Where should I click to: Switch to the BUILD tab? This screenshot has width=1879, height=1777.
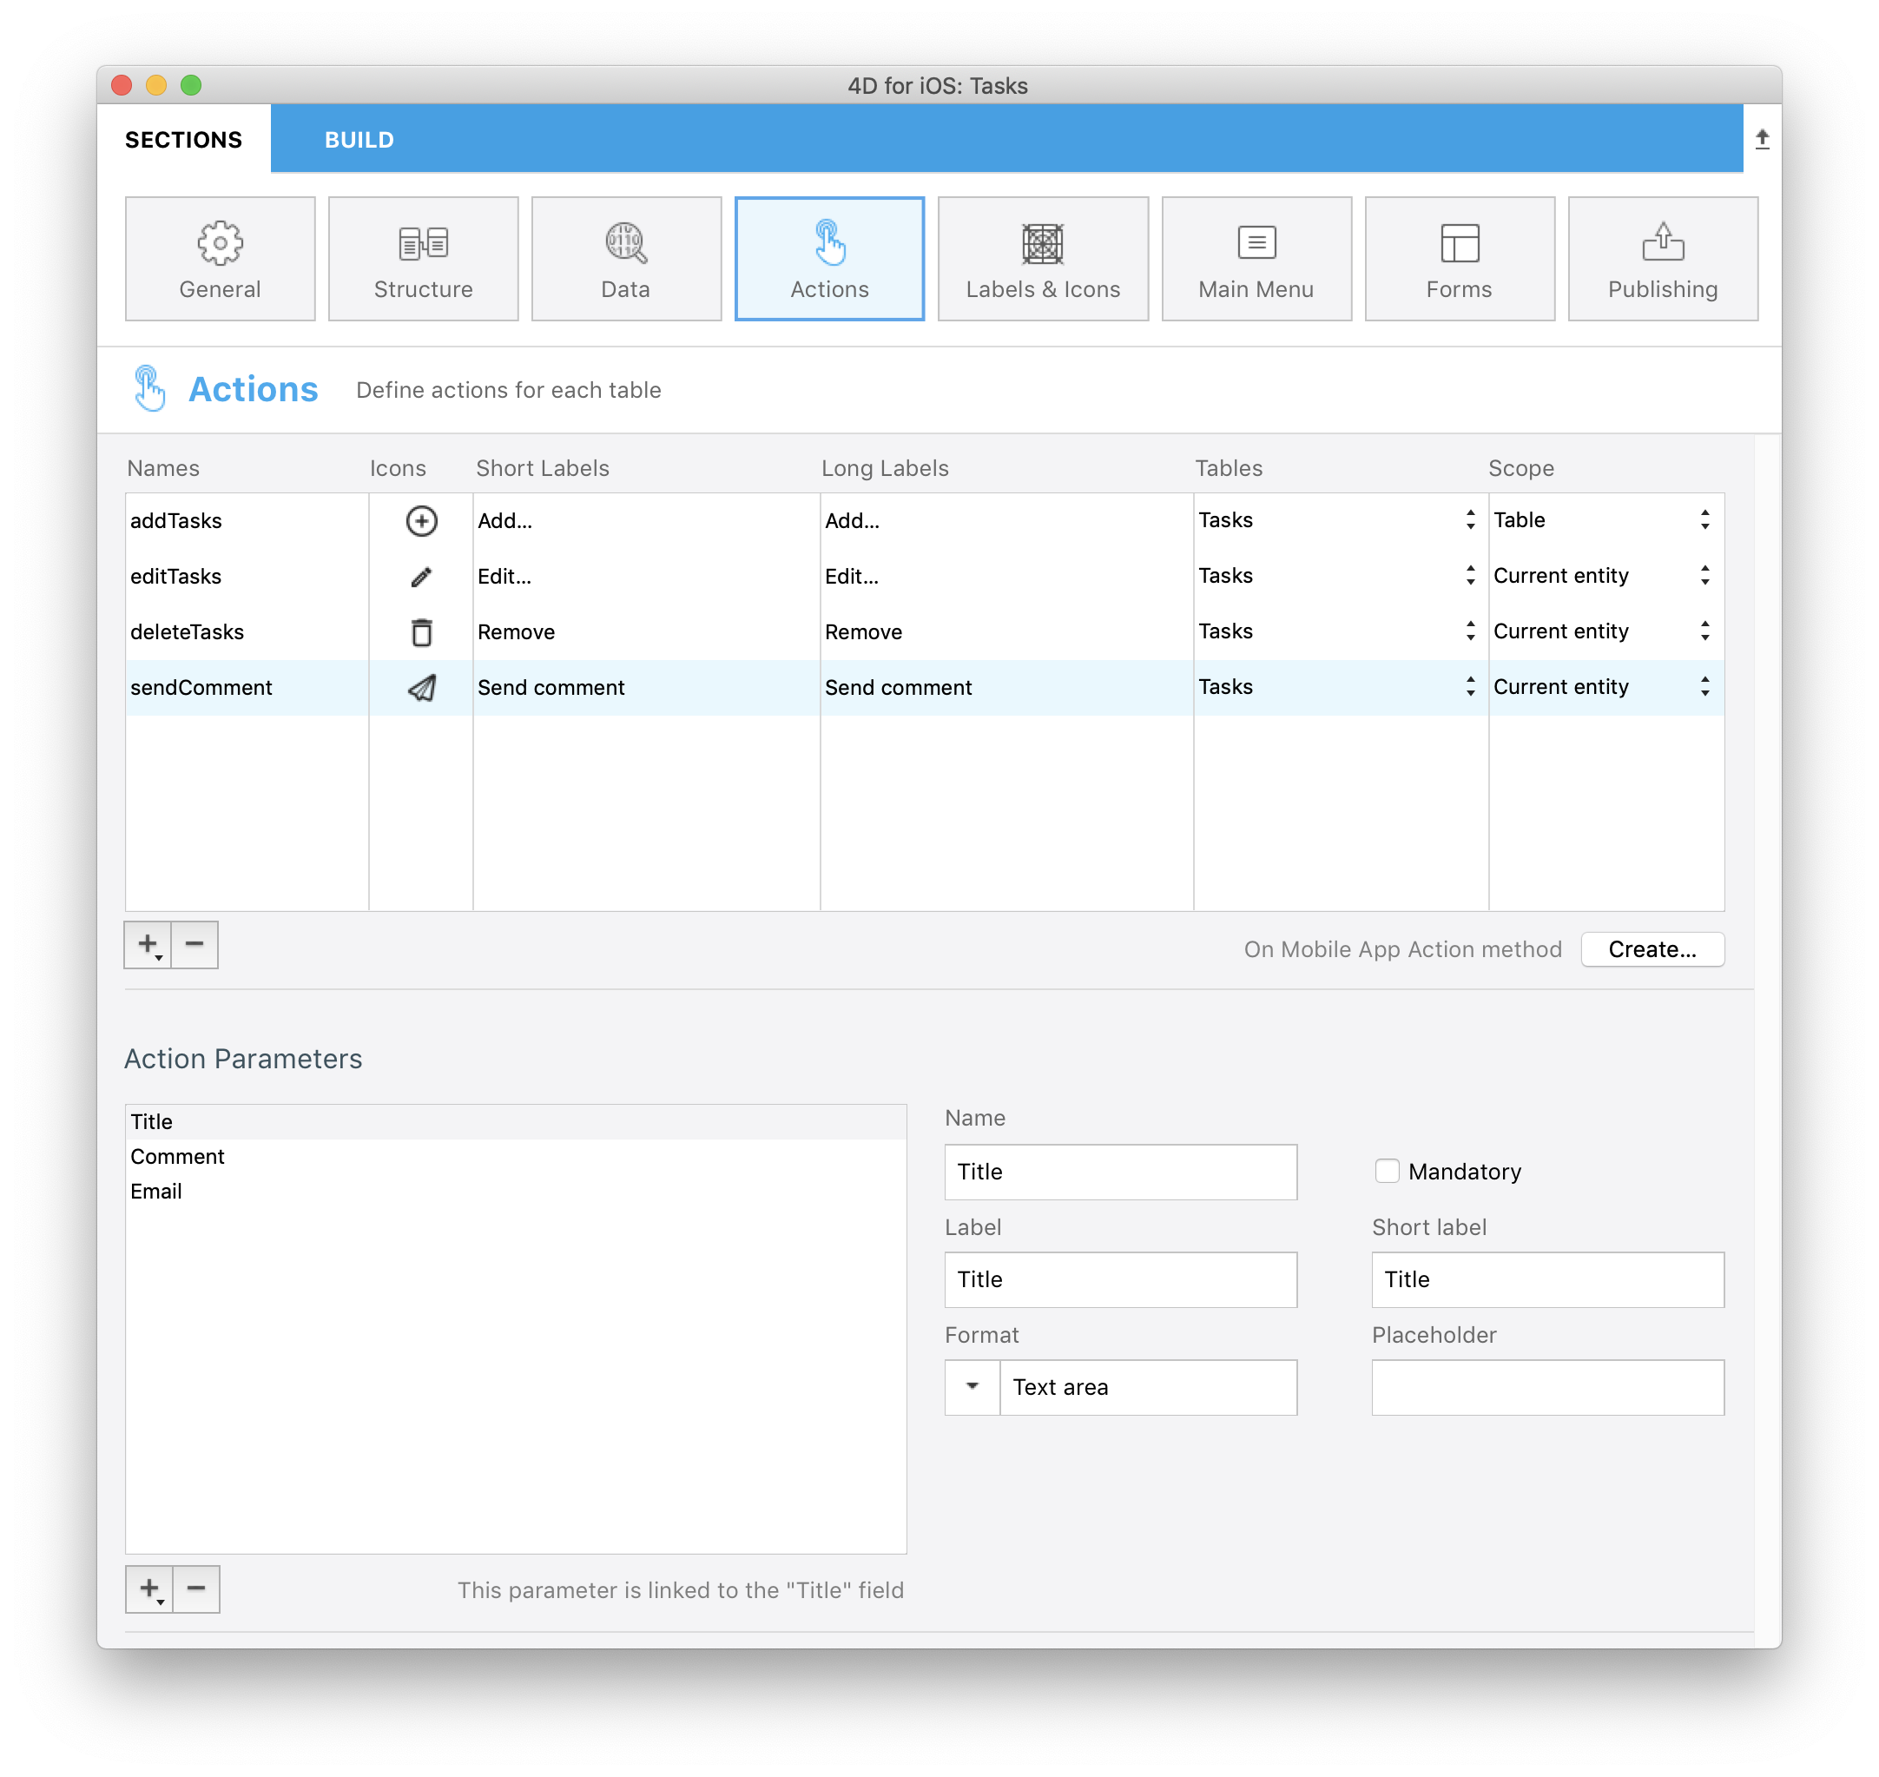pyautogui.click(x=359, y=139)
